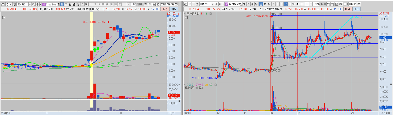The image size is (393, 115).
Task: Click the line tool icon in left chart
Action: pos(150,4)
